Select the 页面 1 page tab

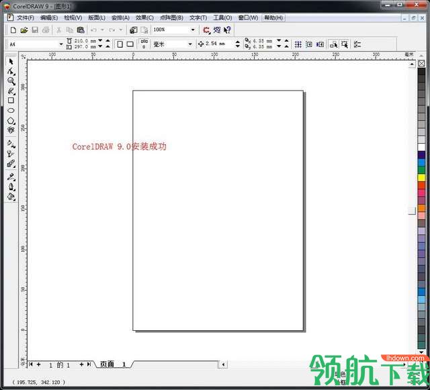[x=113, y=364]
